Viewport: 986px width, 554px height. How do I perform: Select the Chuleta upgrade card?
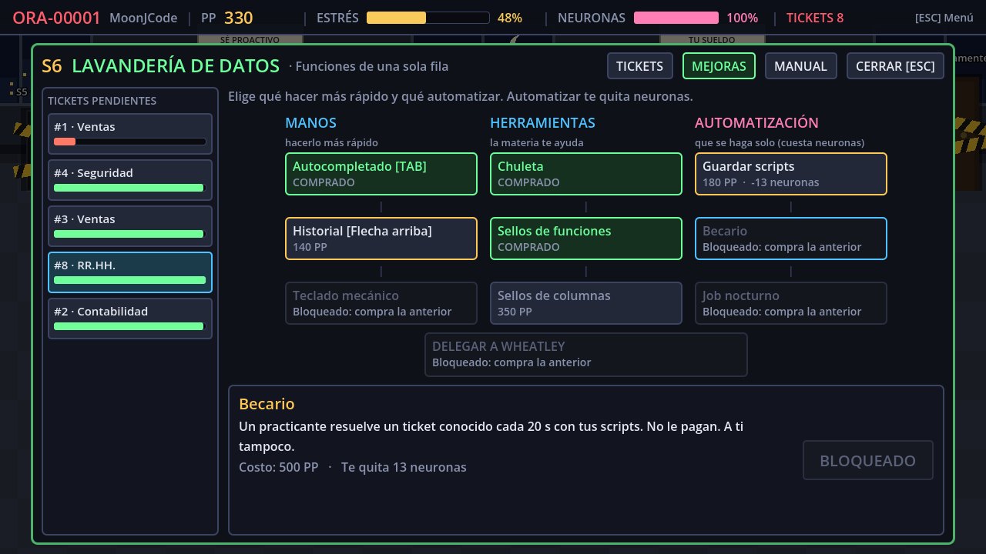(586, 174)
